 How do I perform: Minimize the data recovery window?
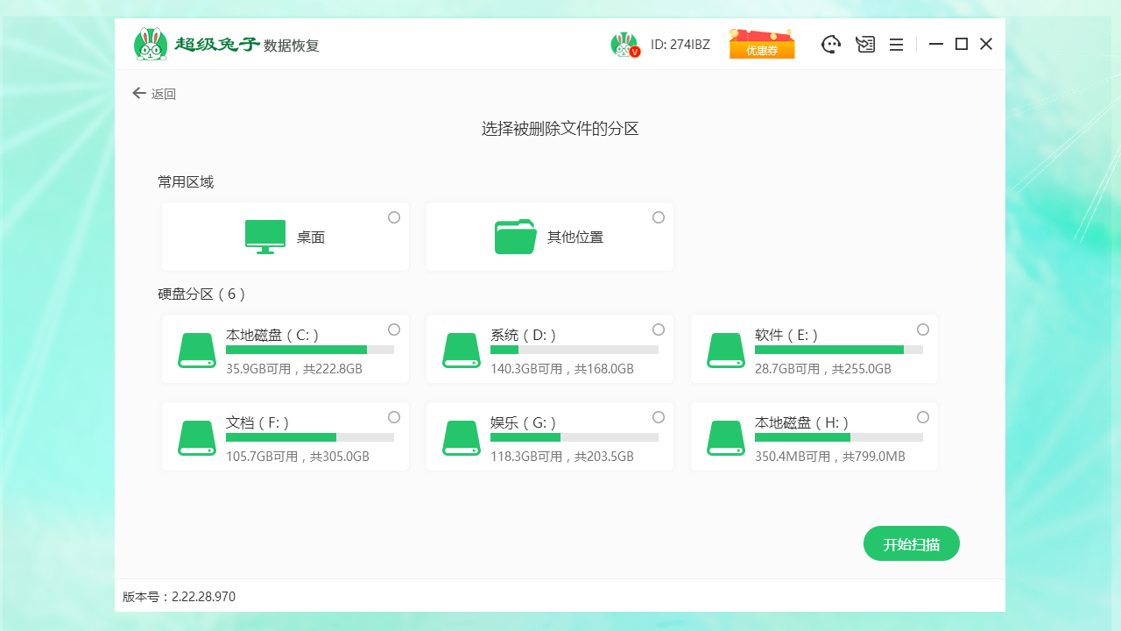click(936, 44)
